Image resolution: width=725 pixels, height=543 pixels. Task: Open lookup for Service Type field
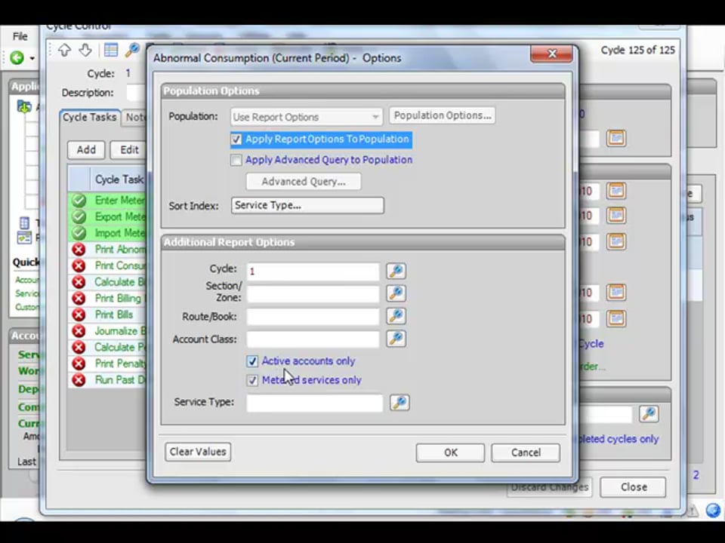point(400,403)
